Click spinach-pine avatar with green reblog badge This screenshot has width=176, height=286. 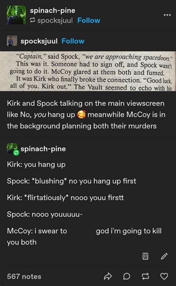click(12, 149)
